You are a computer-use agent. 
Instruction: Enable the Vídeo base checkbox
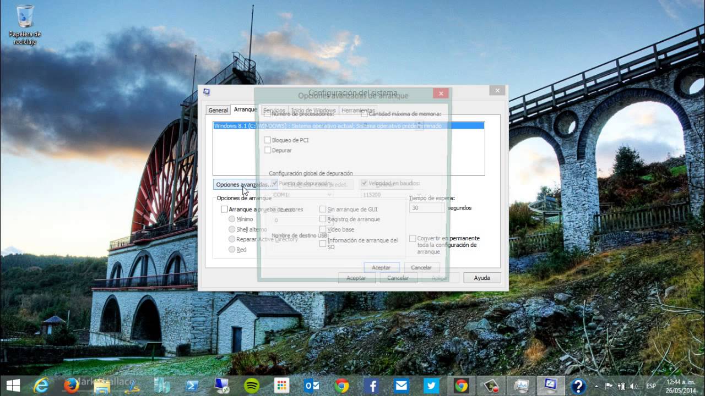[323, 229]
